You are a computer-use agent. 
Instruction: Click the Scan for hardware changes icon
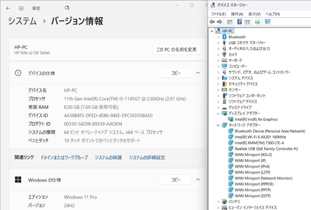(x=267, y=22)
